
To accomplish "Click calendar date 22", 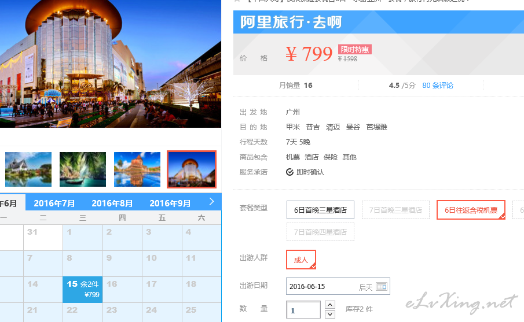I will 83,312.
